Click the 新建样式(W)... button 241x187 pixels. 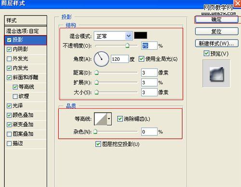coord(216,43)
